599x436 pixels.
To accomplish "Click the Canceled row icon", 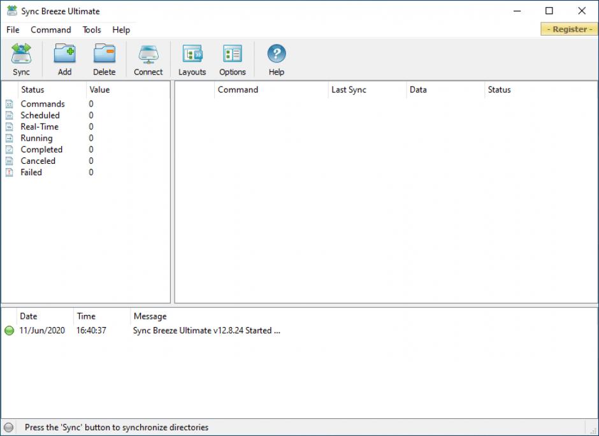I will click(10, 161).
